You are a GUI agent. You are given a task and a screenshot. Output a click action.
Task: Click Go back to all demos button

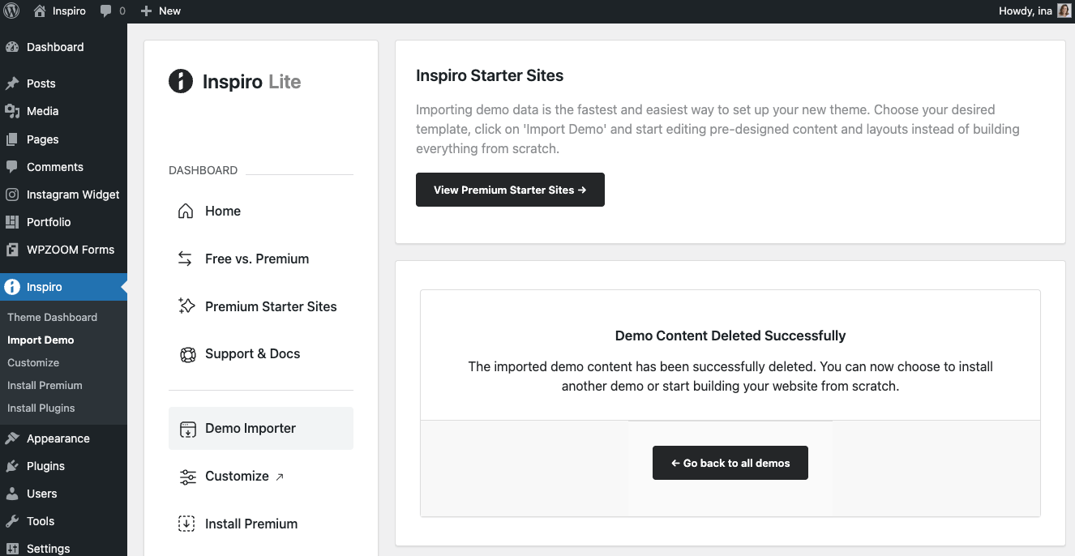(x=730, y=463)
